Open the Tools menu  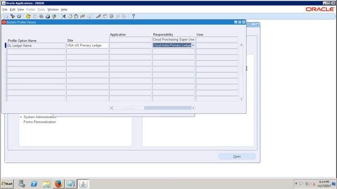(x=41, y=9)
